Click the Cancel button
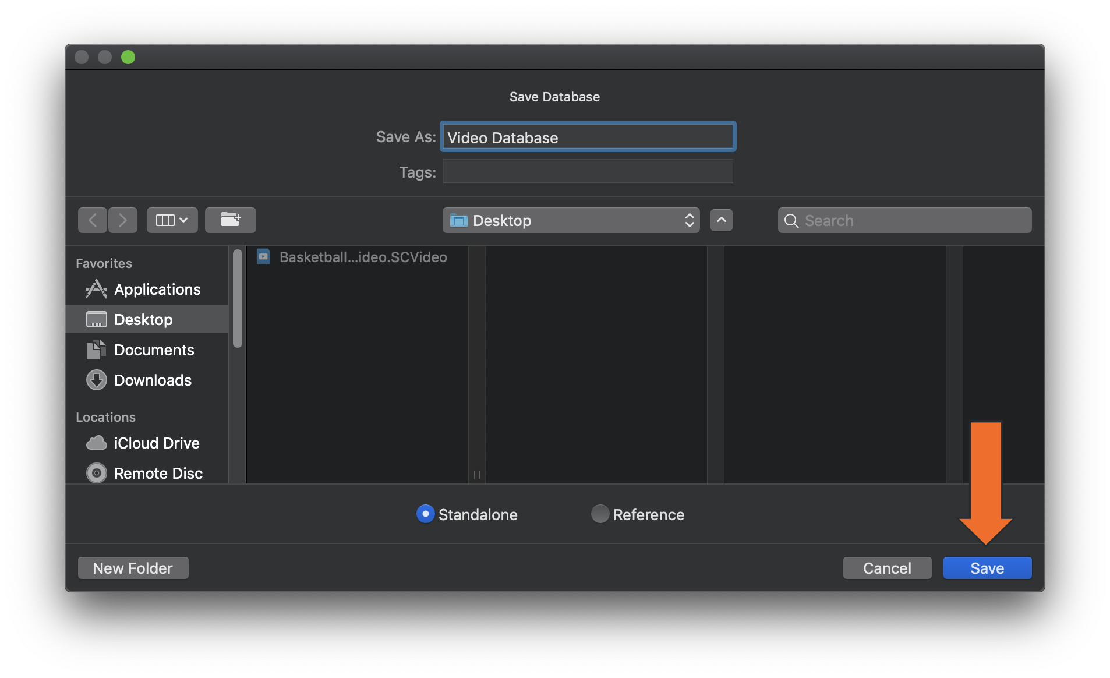The image size is (1110, 678). (886, 568)
